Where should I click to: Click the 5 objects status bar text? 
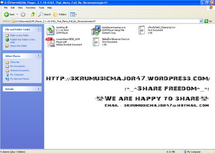pyautogui.click(x=13, y=152)
